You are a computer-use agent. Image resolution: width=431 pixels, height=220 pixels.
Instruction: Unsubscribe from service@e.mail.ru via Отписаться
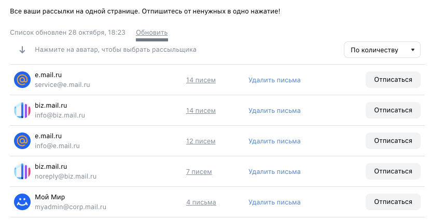point(393,80)
